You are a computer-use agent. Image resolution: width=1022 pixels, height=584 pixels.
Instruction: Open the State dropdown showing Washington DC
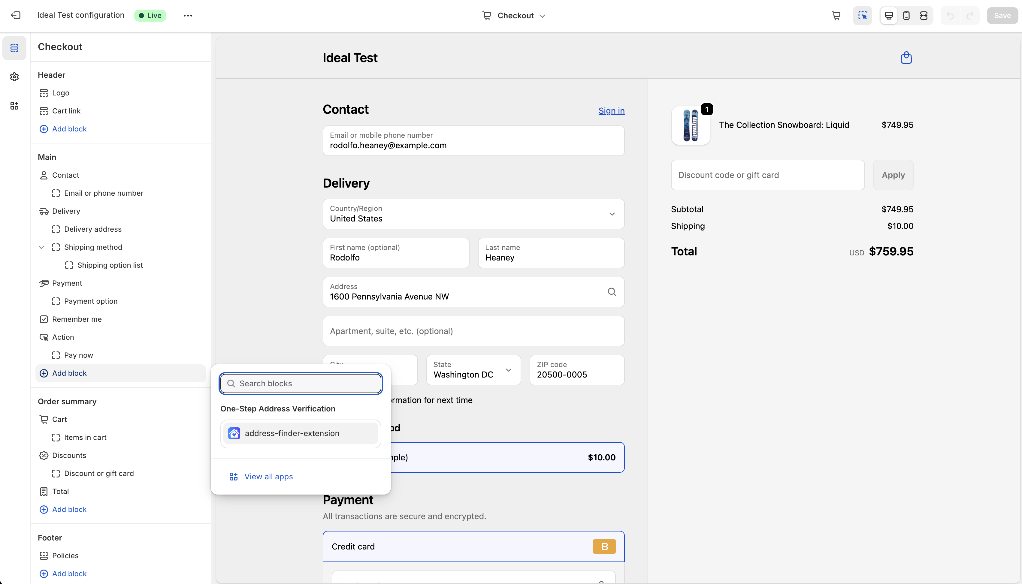click(473, 370)
